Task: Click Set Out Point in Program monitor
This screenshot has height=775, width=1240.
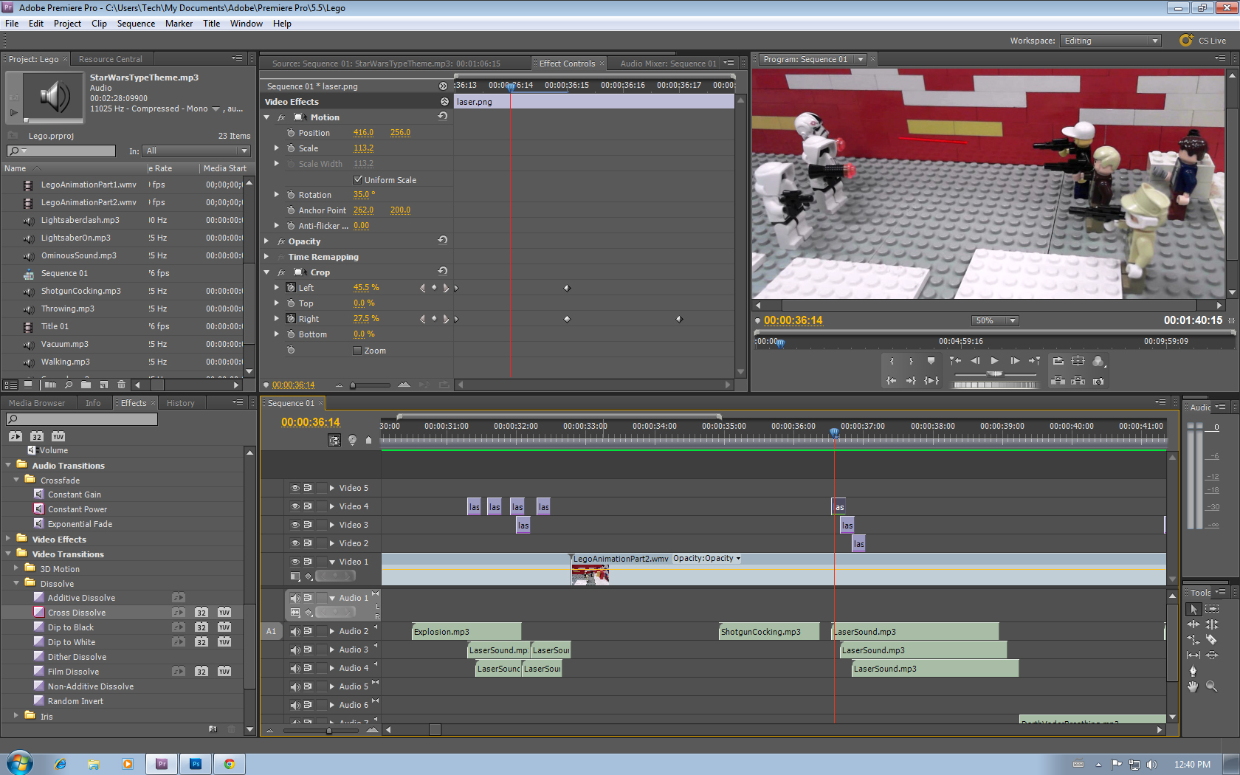Action: 912,361
